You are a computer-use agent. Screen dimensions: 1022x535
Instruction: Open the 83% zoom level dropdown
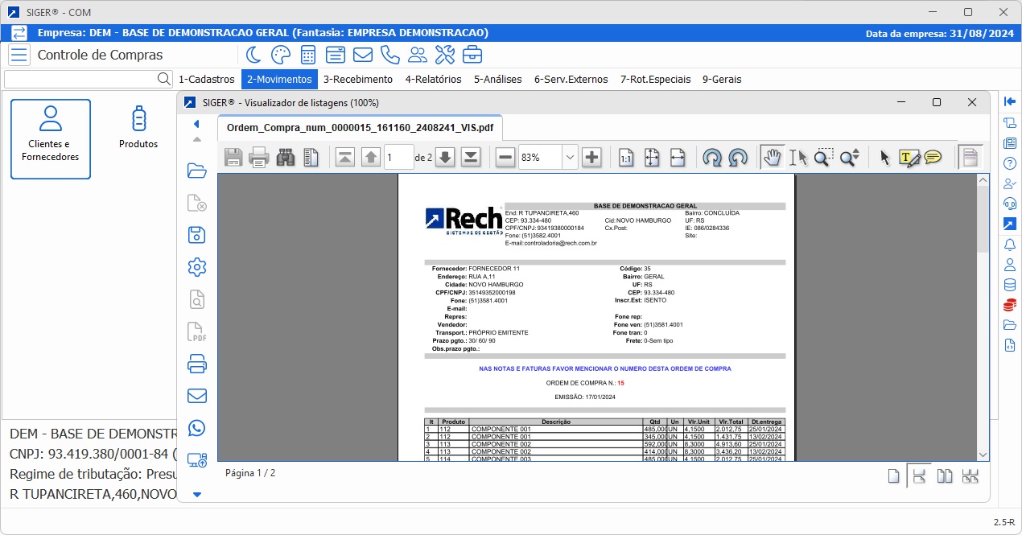(x=570, y=158)
